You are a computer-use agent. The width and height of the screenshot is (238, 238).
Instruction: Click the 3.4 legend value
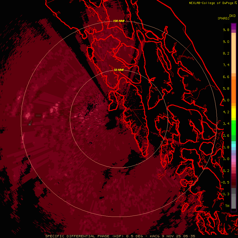(x=226, y=124)
